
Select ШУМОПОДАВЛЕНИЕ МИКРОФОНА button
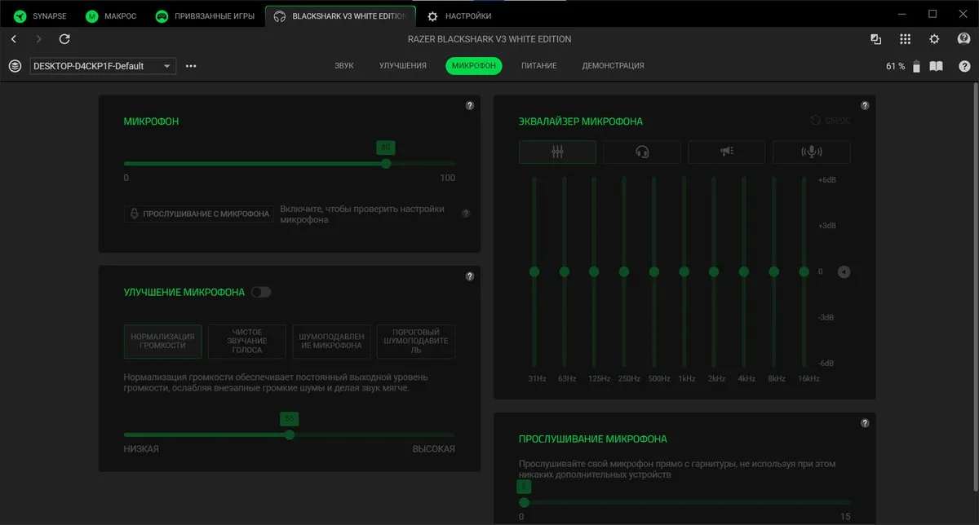pos(331,342)
